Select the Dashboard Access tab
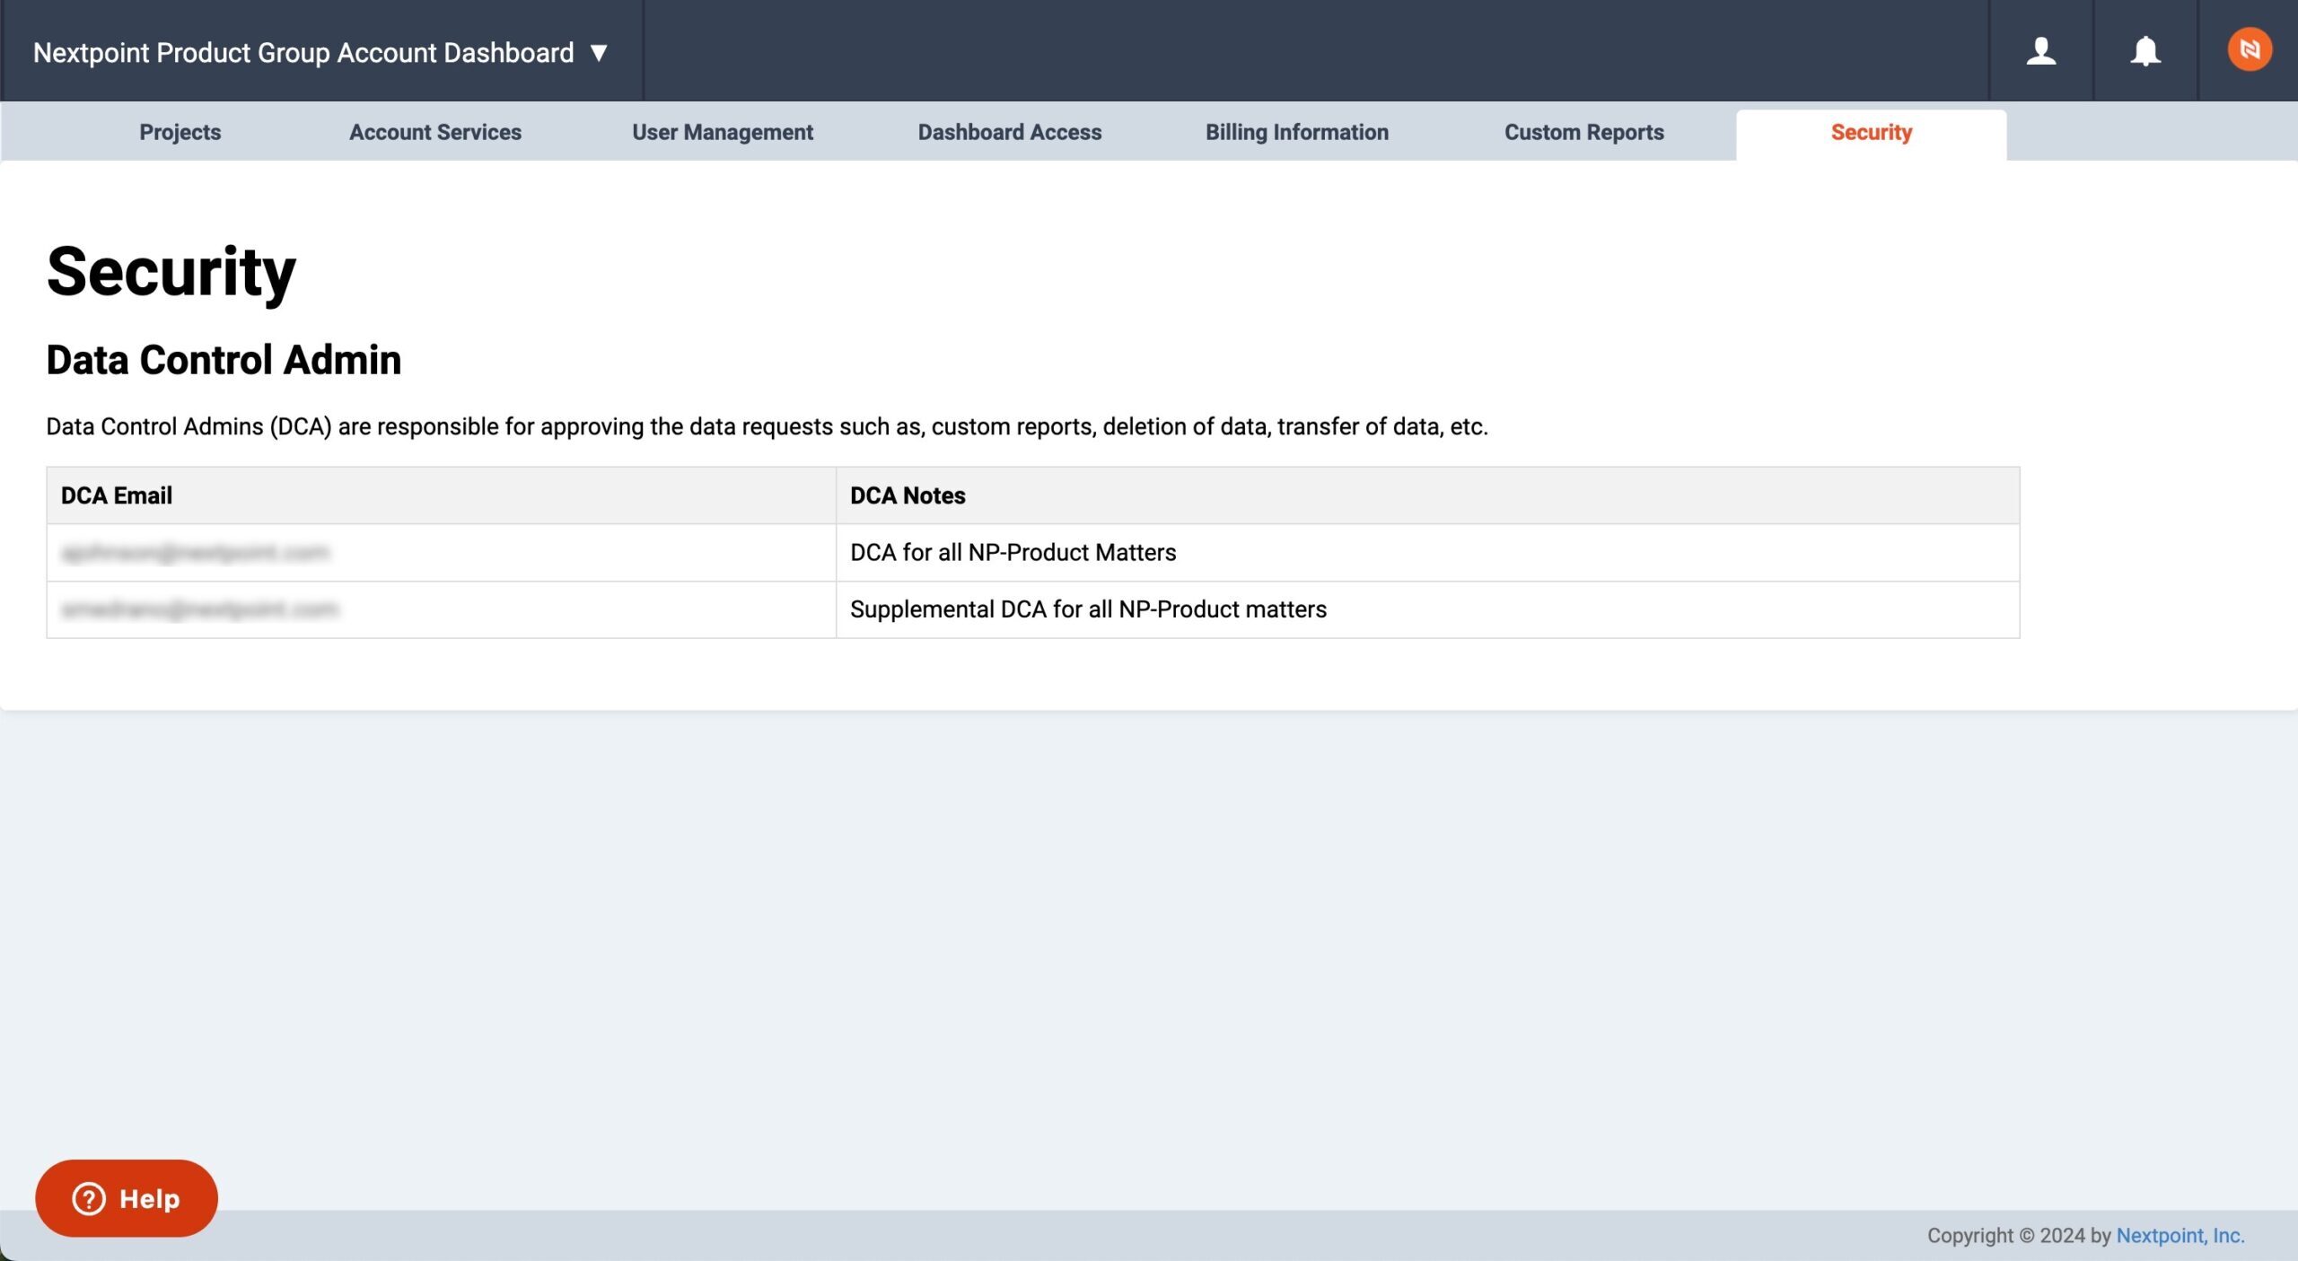Screen dimensions: 2298x1261 point(1009,132)
